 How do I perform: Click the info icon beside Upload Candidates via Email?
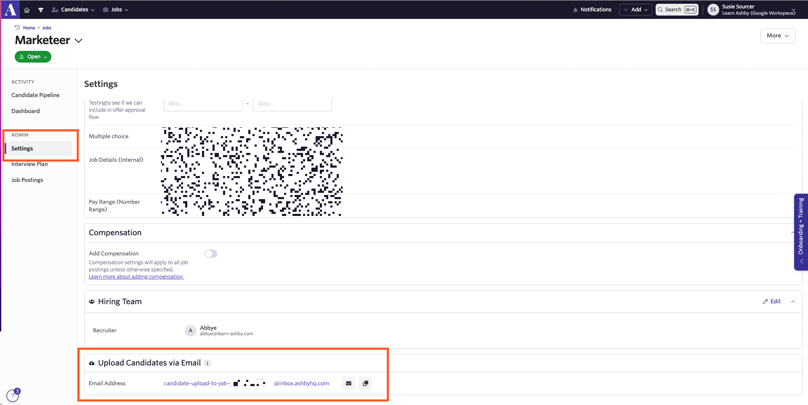click(207, 363)
